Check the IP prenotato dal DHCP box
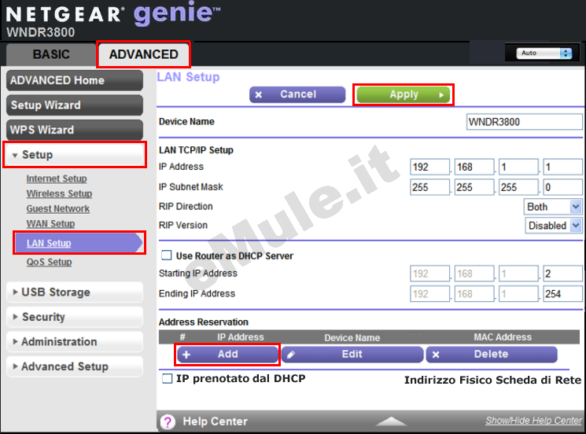 (167, 379)
